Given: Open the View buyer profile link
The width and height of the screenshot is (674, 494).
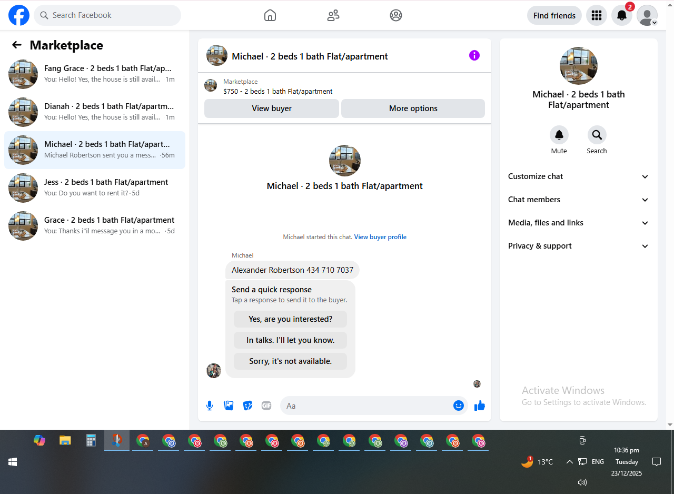Looking at the screenshot, I should [380, 237].
